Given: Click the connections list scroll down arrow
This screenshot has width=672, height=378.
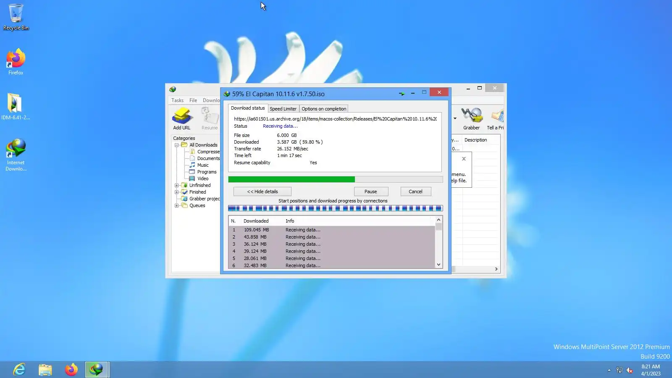Looking at the screenshot, I should [438, 265].
